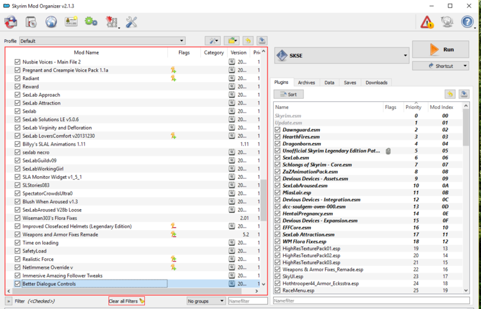
Task: Click version icon of Better Dialogue Controls
Action: pos(232,284)
